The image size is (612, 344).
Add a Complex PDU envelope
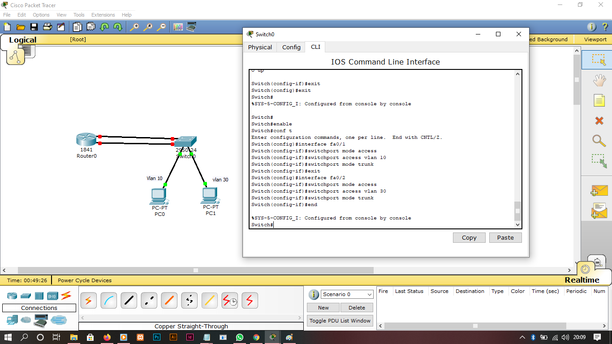(x=599, y=211)
